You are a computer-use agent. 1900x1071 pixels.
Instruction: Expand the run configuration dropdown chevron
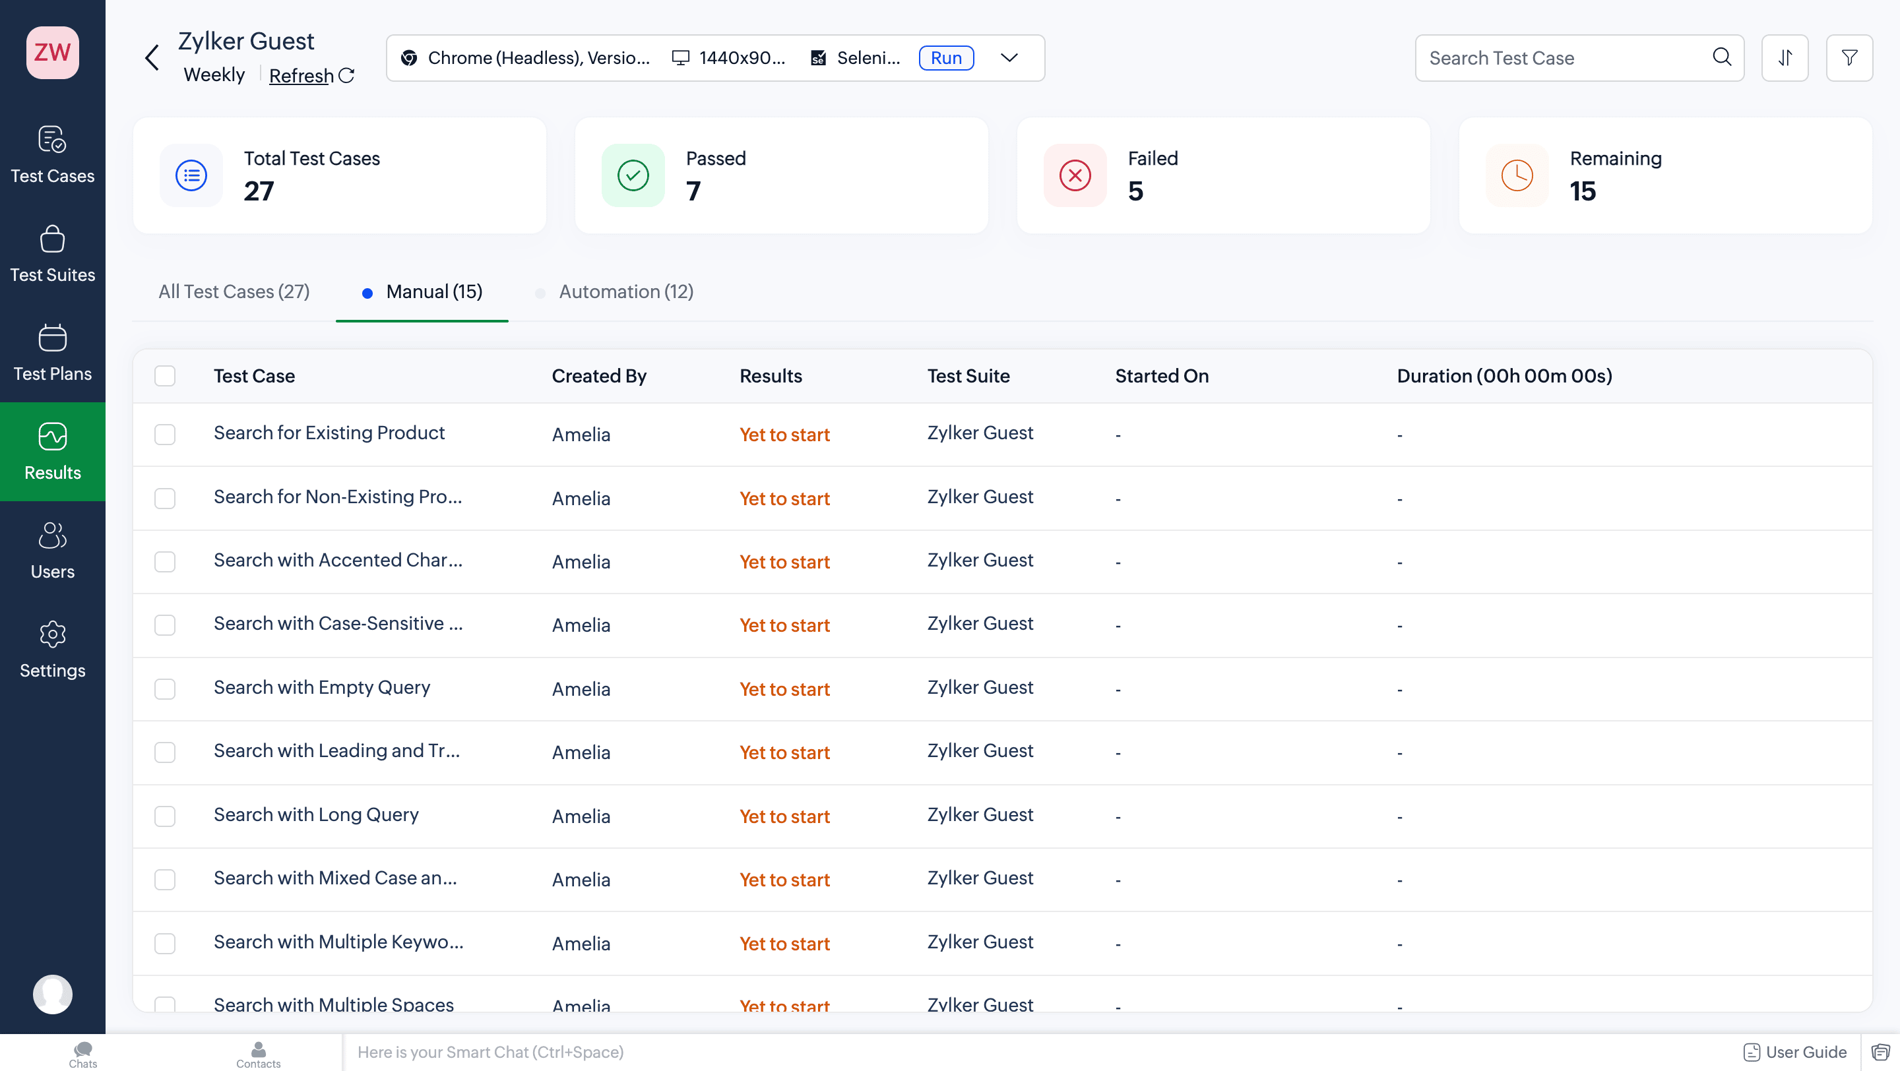(x=1009, y=57)
